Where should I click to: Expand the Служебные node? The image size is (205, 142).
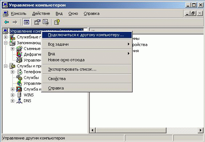tap(5, 37)
